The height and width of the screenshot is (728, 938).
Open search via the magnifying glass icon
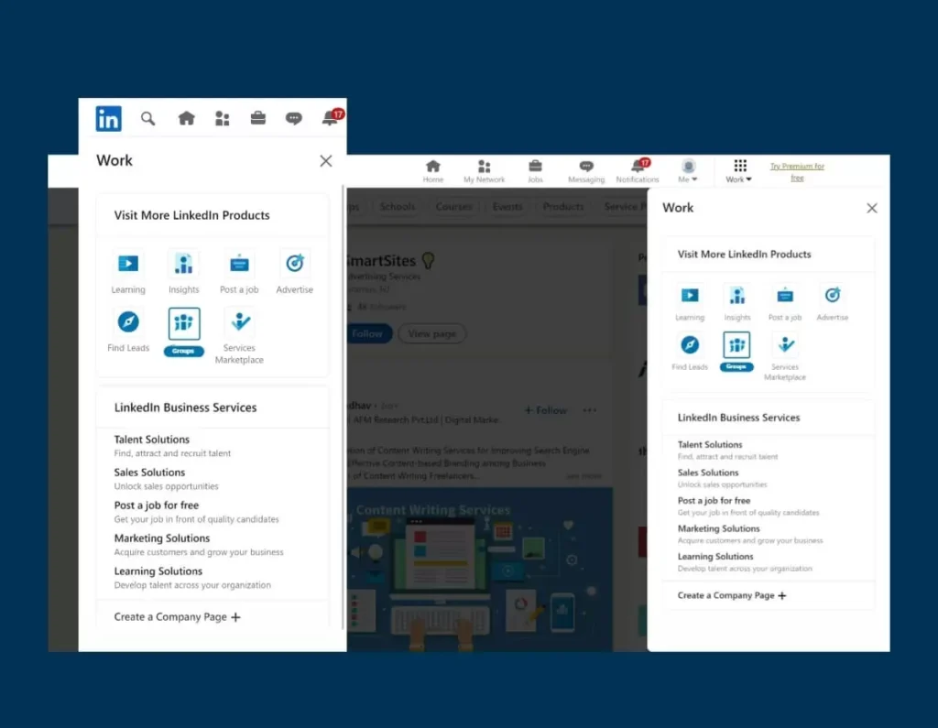pos(147,118)
